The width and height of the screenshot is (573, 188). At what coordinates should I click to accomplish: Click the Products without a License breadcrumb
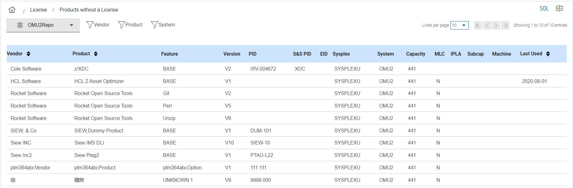click(89, 10)
